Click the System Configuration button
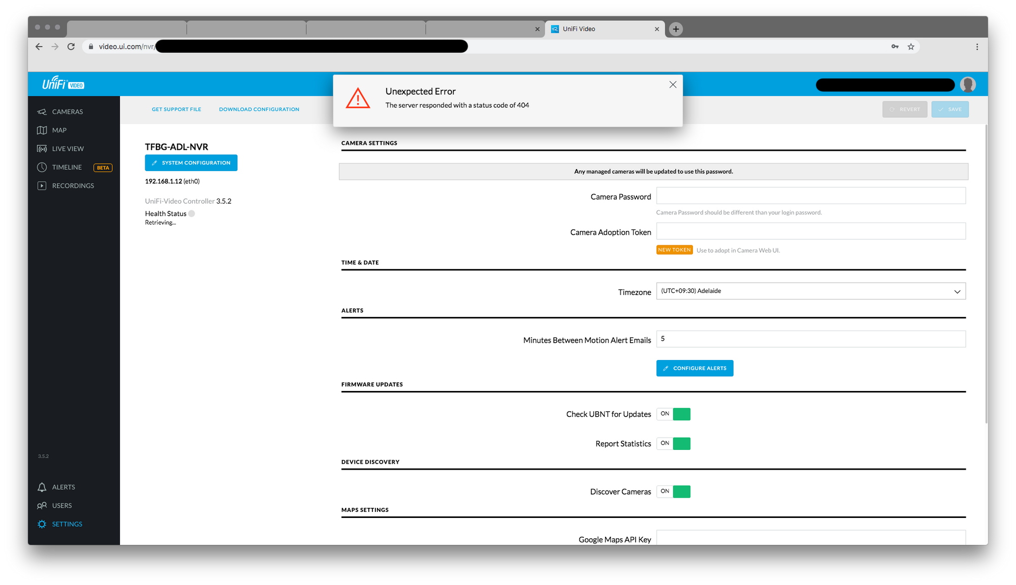The height and width of the screenshot is (585, 1016). pyautogui.click(x=191, y=163)
